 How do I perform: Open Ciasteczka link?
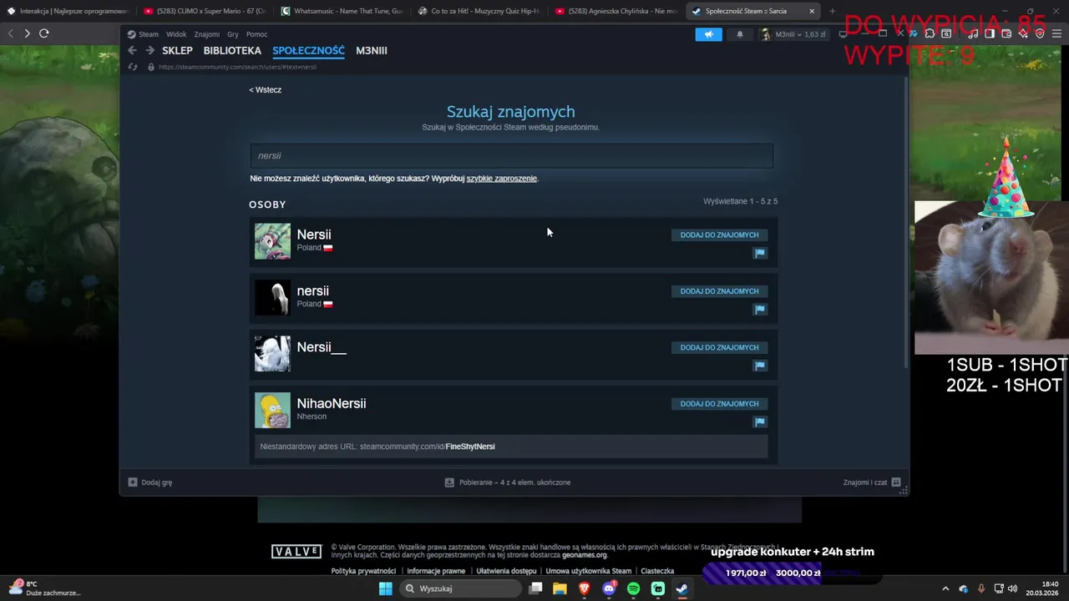click(657, 571)
